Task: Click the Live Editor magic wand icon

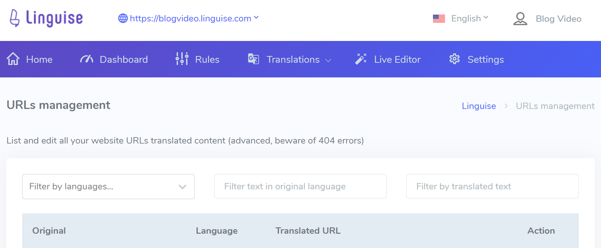Action: [x=361, y=59]
